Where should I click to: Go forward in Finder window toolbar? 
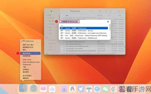click(67, 11)
